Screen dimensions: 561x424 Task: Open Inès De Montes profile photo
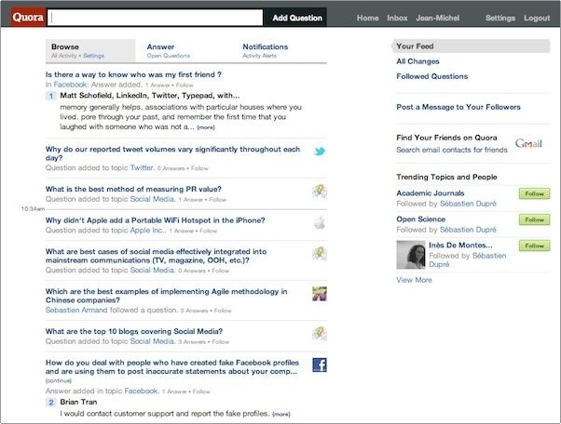411,255
